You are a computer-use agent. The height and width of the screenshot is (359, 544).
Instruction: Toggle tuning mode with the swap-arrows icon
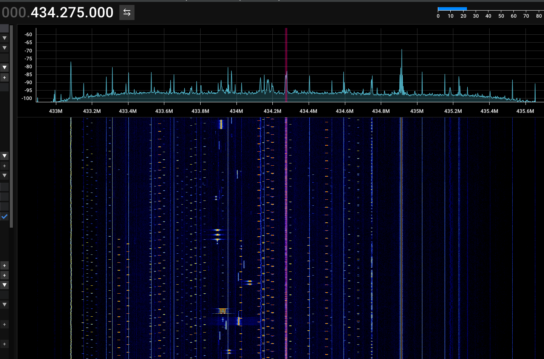coord(127,12)
